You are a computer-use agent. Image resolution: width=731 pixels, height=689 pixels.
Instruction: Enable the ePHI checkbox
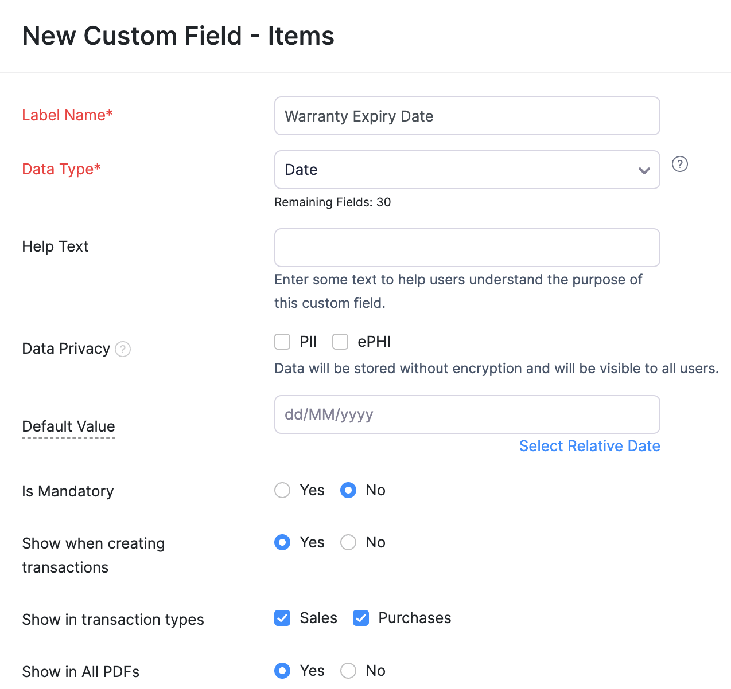pyautogui.click(x=340, y=341)
